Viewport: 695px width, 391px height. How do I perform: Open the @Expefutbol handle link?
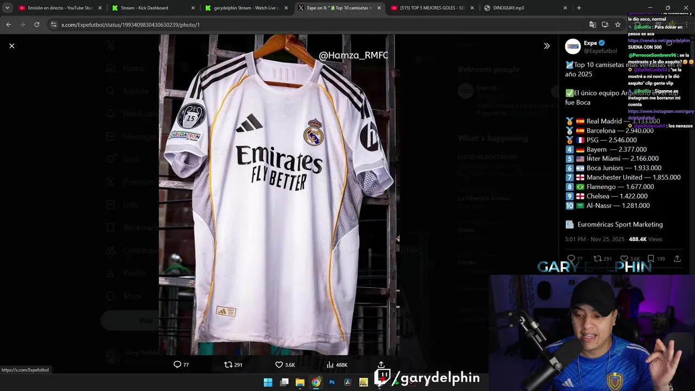600,51
